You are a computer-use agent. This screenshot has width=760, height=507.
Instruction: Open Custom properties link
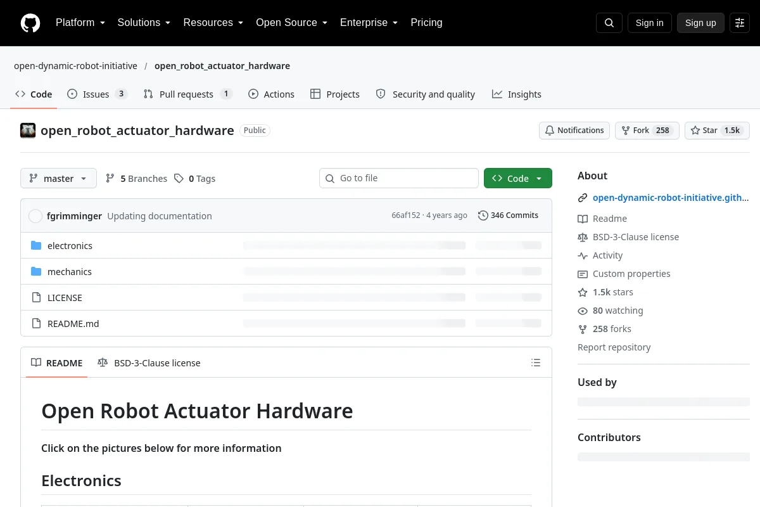624,274
